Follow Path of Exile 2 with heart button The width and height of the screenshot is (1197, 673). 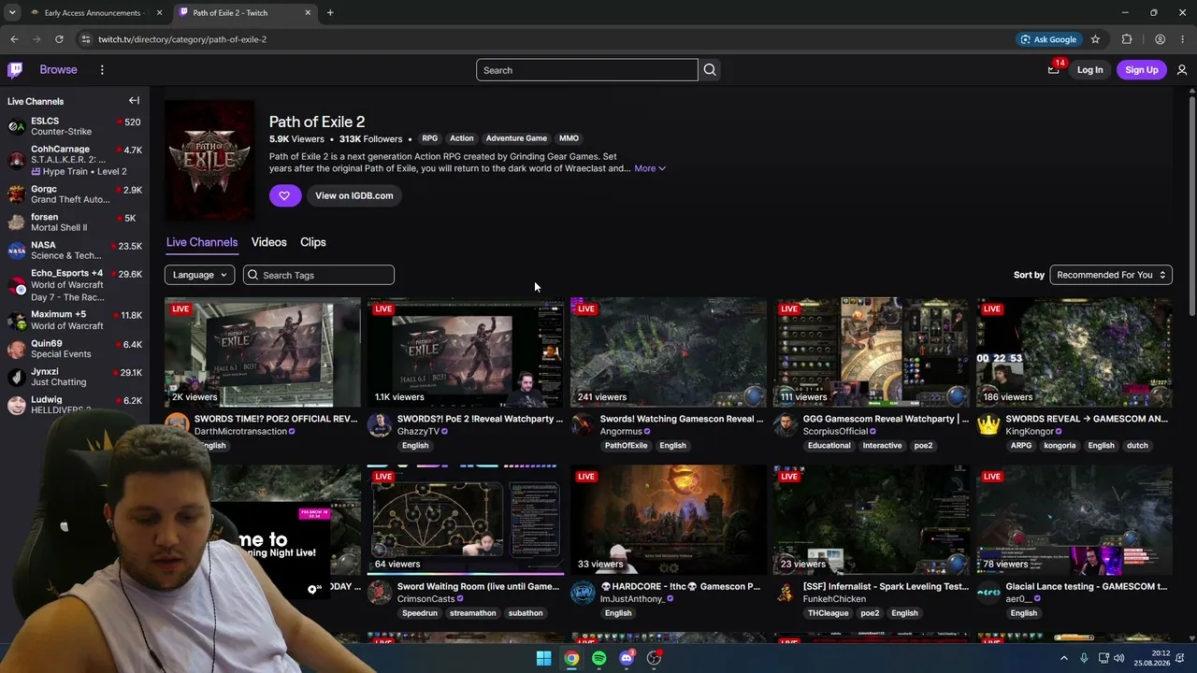tap(284, 195)
